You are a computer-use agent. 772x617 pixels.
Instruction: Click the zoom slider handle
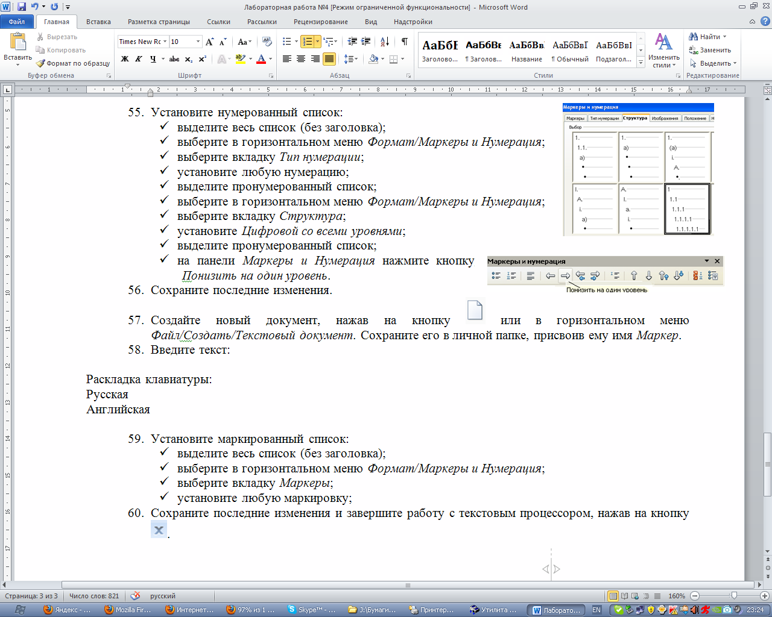point(734,596)
